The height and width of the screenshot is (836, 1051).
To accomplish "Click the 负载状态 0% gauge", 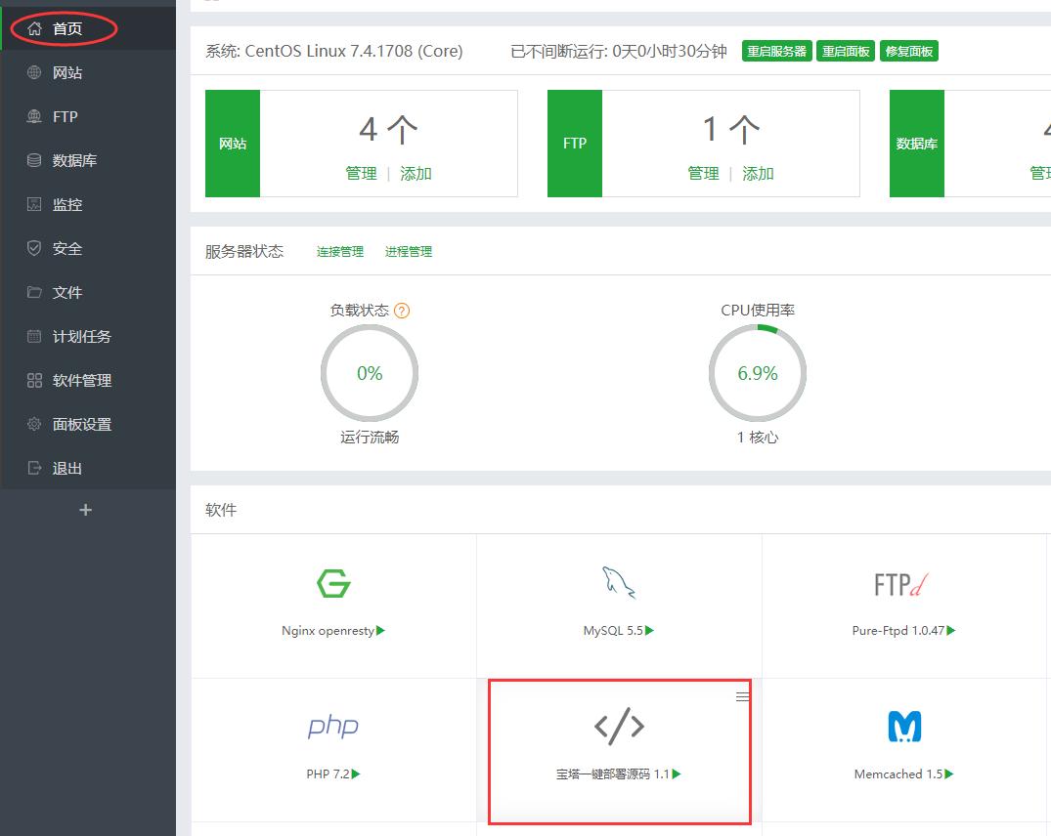I will click(370, 373).
